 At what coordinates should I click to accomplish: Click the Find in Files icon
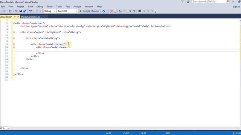coord(111,11)
